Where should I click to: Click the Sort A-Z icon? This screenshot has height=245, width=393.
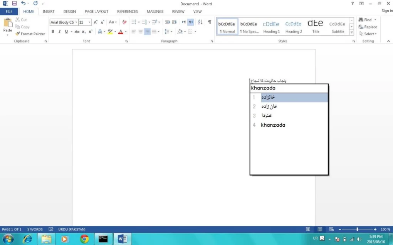pyautogui.click(x=200, y=22)
